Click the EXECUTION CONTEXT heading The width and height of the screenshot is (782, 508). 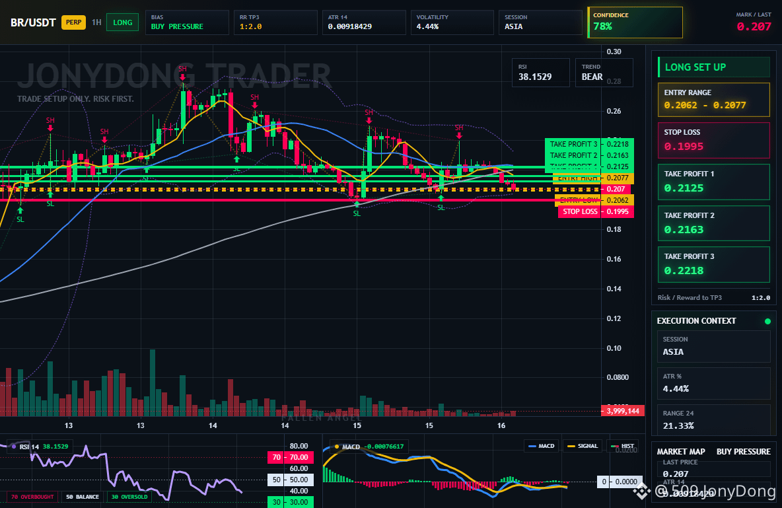[x=696, y=321]
